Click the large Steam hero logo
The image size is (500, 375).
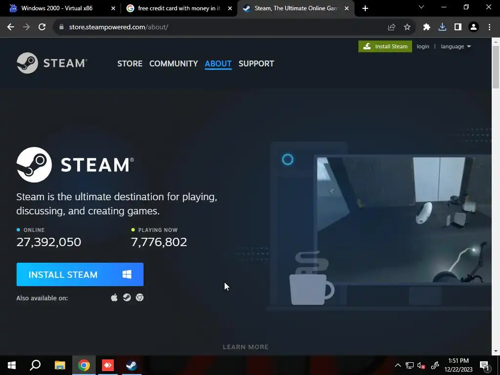point(75,165)
